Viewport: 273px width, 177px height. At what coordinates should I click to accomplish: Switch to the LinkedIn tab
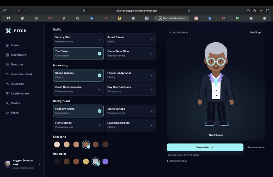(x=91, y=18)
